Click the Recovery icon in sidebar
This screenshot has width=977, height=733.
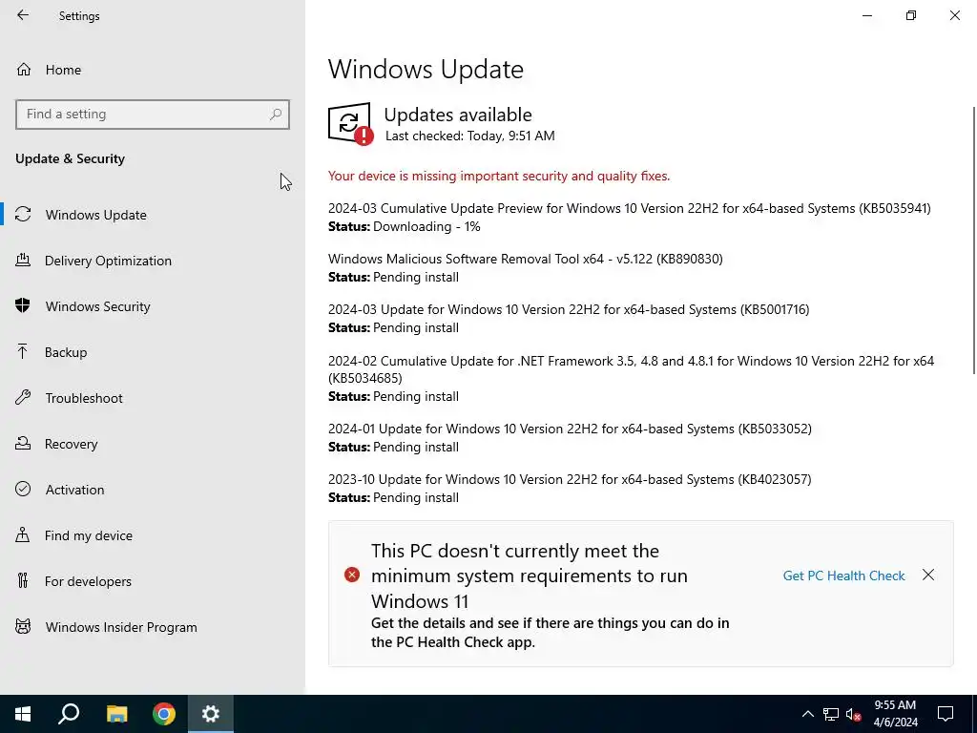tap(23, 443)
